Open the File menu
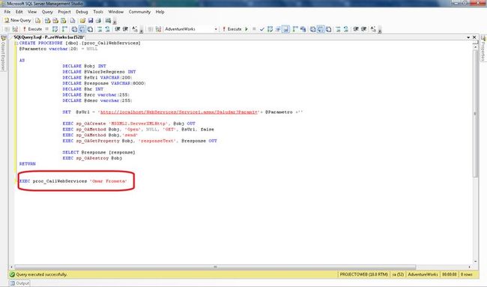The height and width of the screenshot is (287, 487). 7,12
